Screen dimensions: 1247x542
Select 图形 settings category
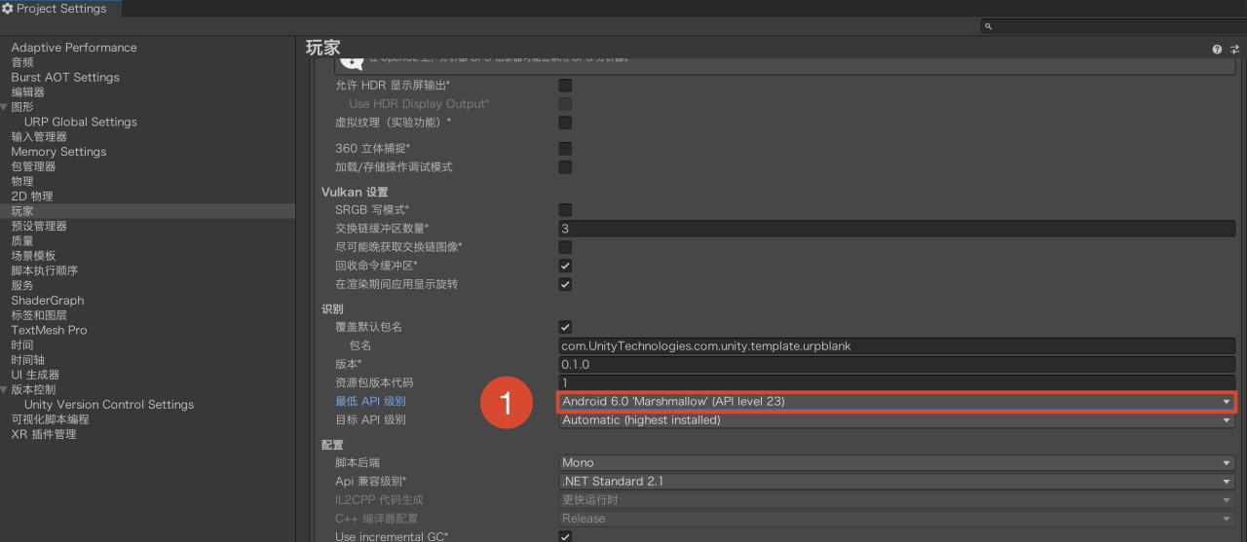point(22,107)
